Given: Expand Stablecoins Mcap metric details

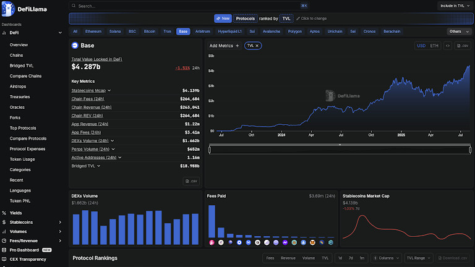Looking at the screenshot, I should pos(109,90).
